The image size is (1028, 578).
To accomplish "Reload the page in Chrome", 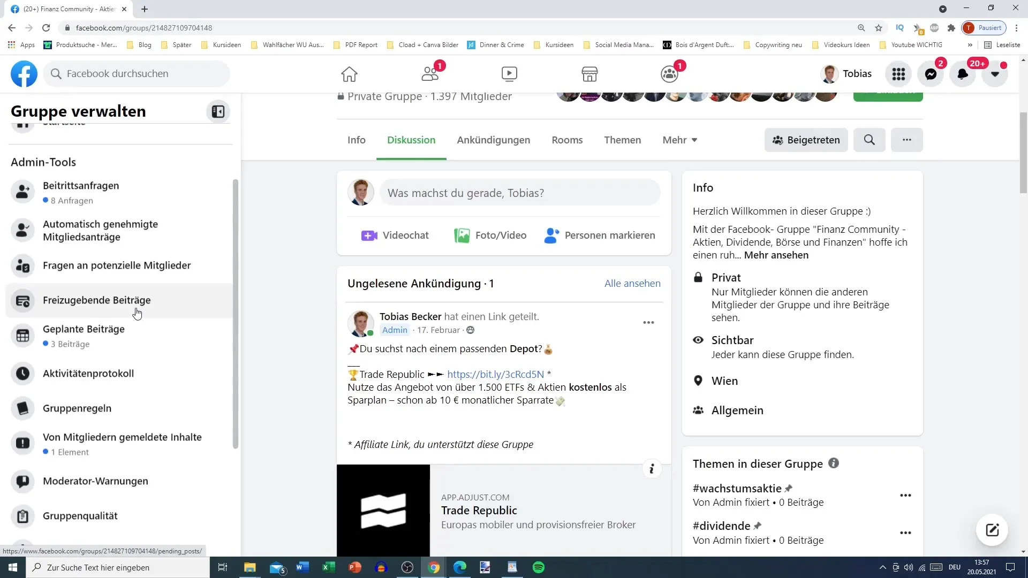I will click(46, 28).
